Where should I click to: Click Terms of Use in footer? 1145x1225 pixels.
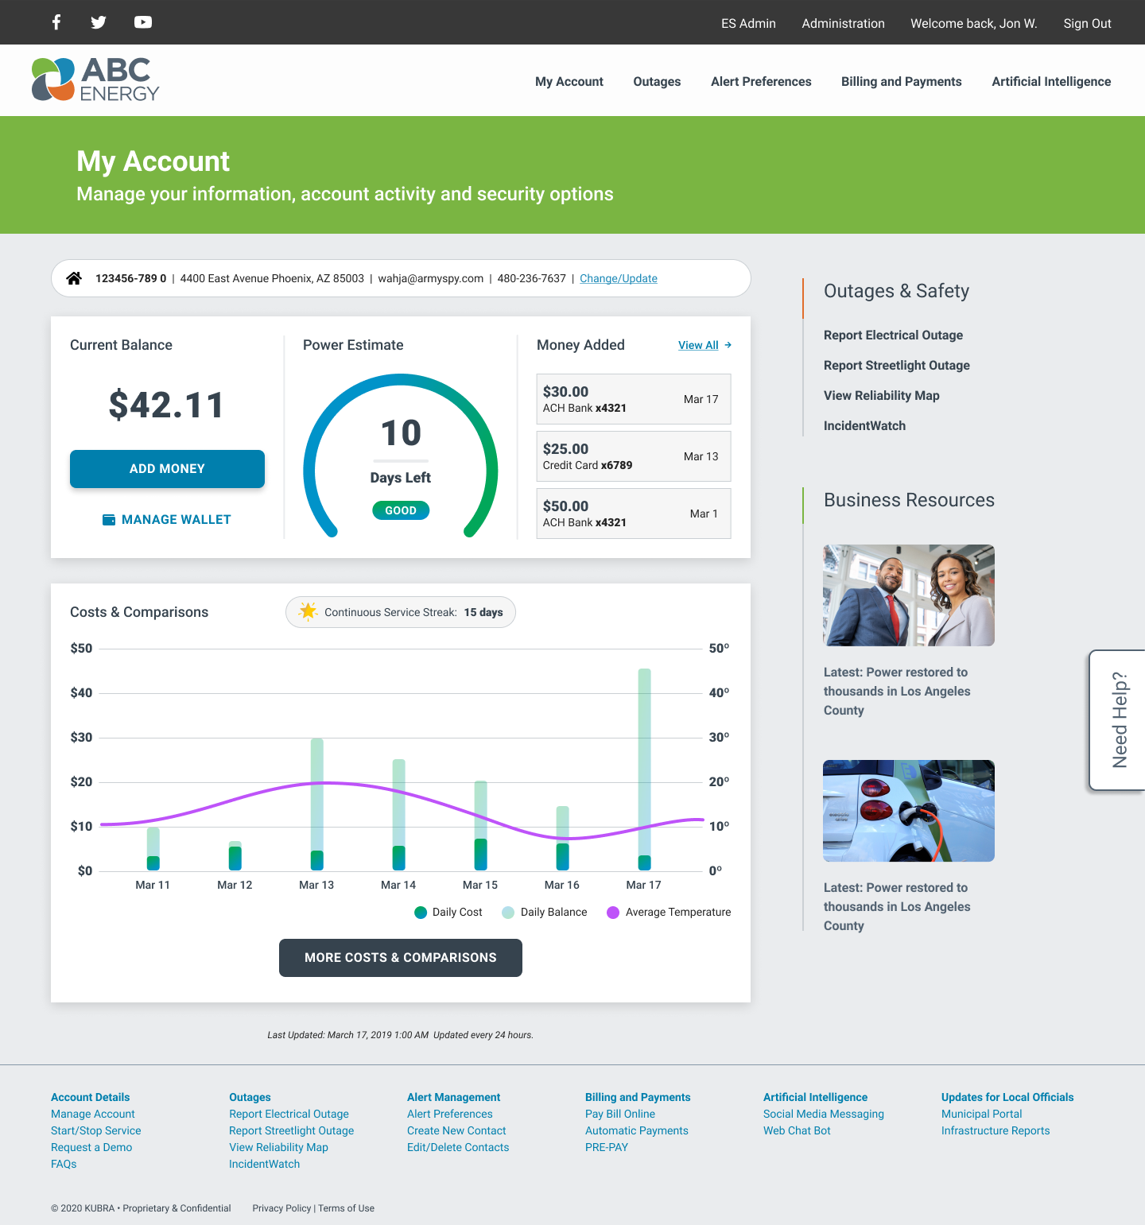point(347,1208)
